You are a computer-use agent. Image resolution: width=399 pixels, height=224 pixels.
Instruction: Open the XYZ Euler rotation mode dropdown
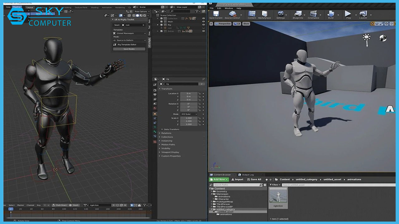(189, 114)
